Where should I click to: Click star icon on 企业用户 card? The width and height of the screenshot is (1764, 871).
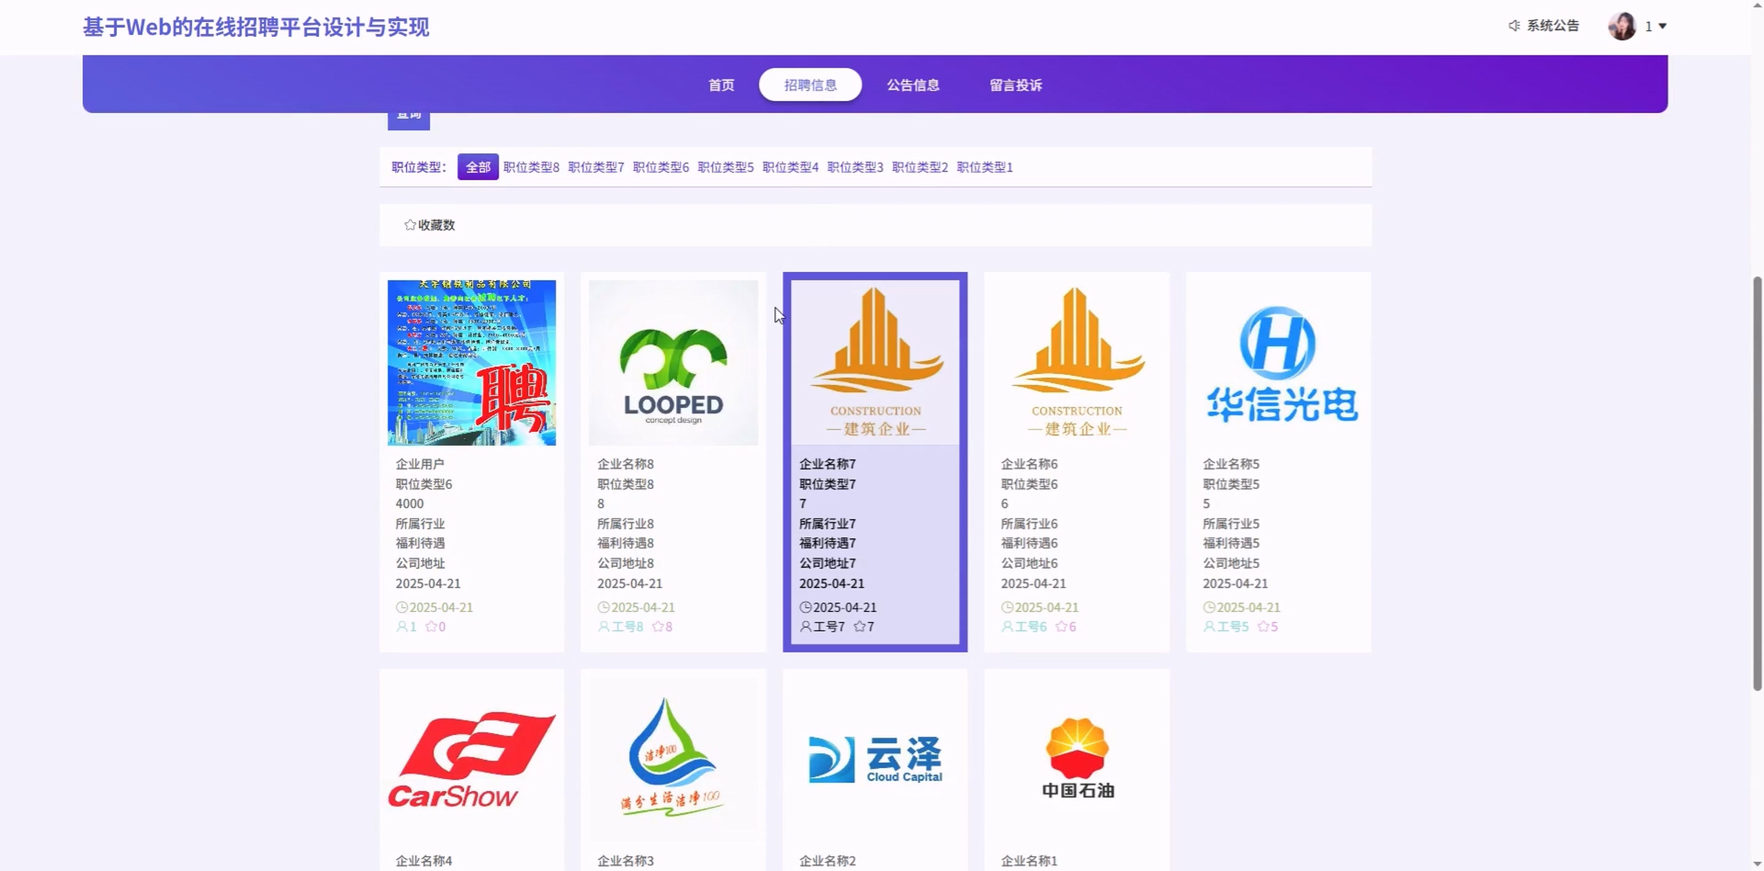(x=431, y=627)
